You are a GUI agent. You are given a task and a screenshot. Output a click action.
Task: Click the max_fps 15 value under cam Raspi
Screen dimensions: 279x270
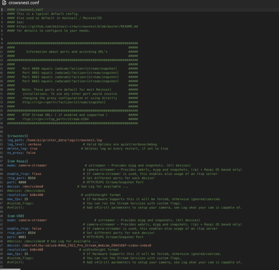26,199
